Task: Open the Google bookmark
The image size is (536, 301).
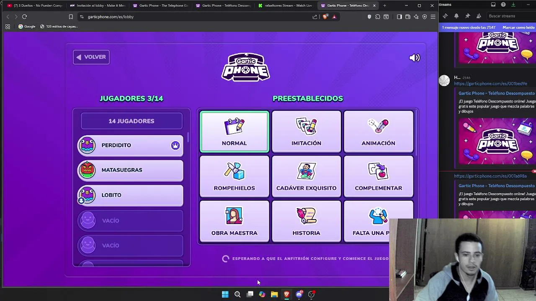Action: pyautogui.click(x=27, y=26)
